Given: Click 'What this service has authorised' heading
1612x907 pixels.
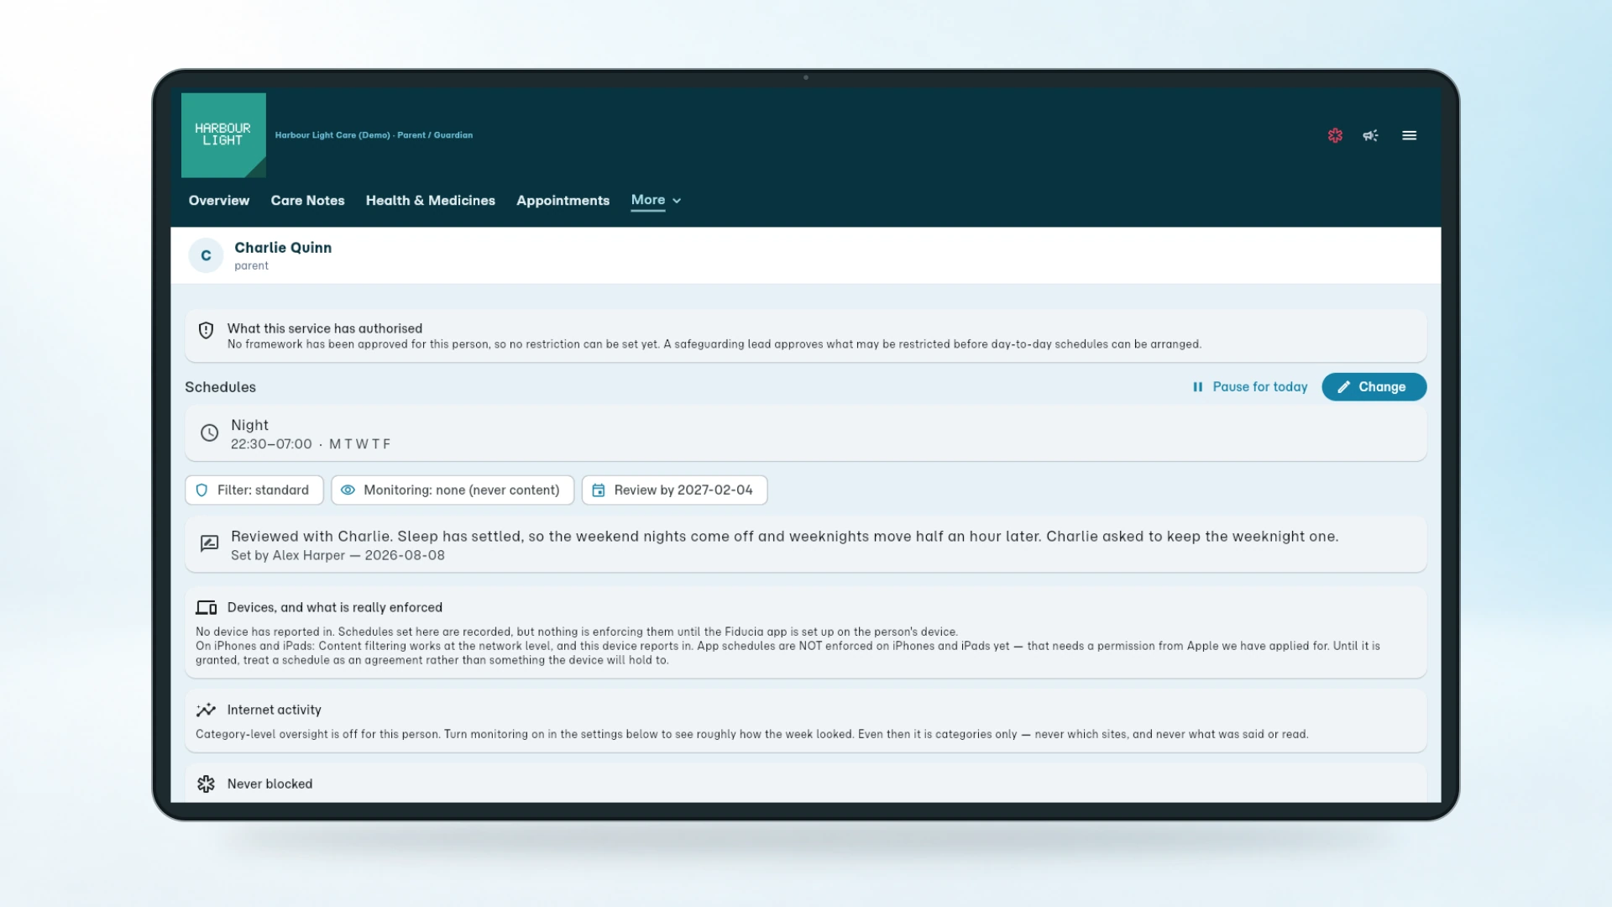Looking at the screenshot, I should coord(325,328).
